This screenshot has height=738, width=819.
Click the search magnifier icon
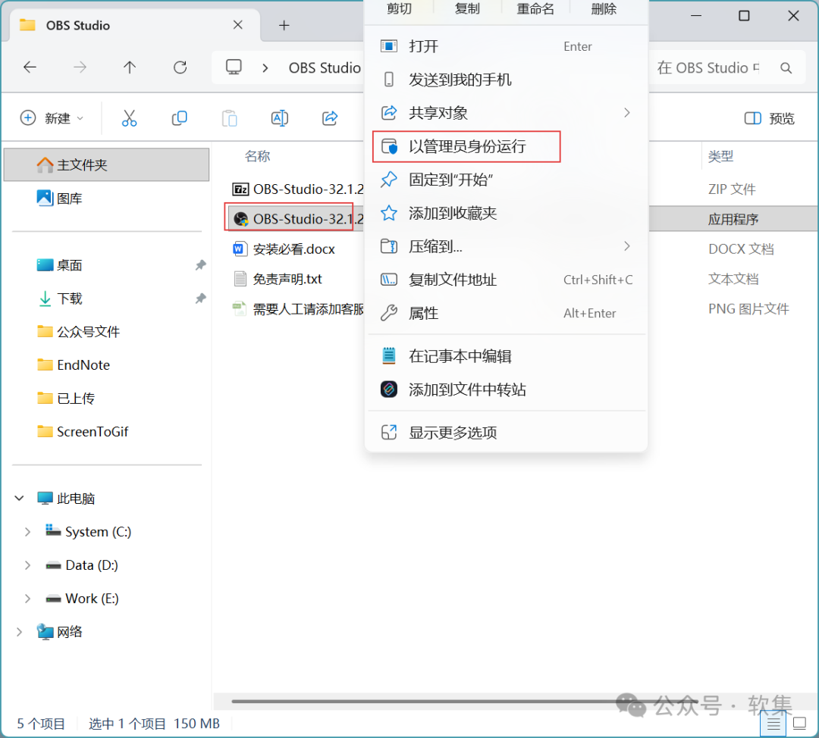click(786, 68)
